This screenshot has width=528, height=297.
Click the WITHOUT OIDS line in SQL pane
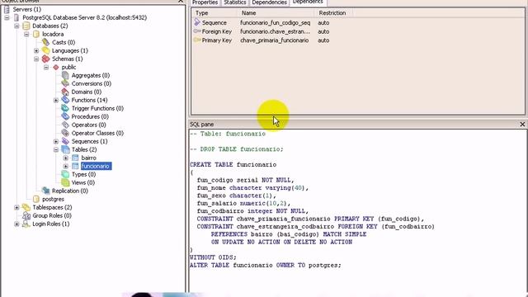pyautogui.click(x=213, y=257)
